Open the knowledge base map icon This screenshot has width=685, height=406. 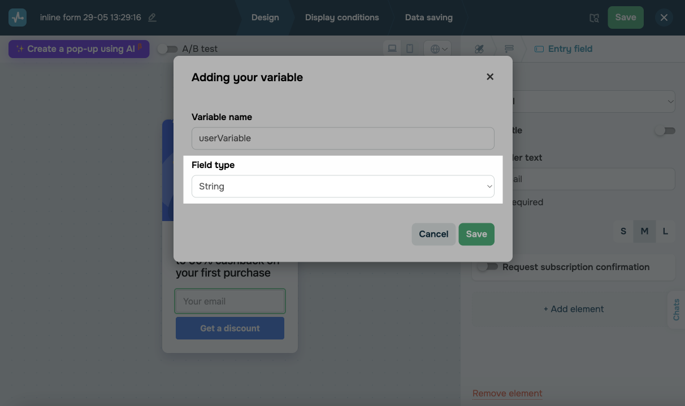(x=594, y=18)
